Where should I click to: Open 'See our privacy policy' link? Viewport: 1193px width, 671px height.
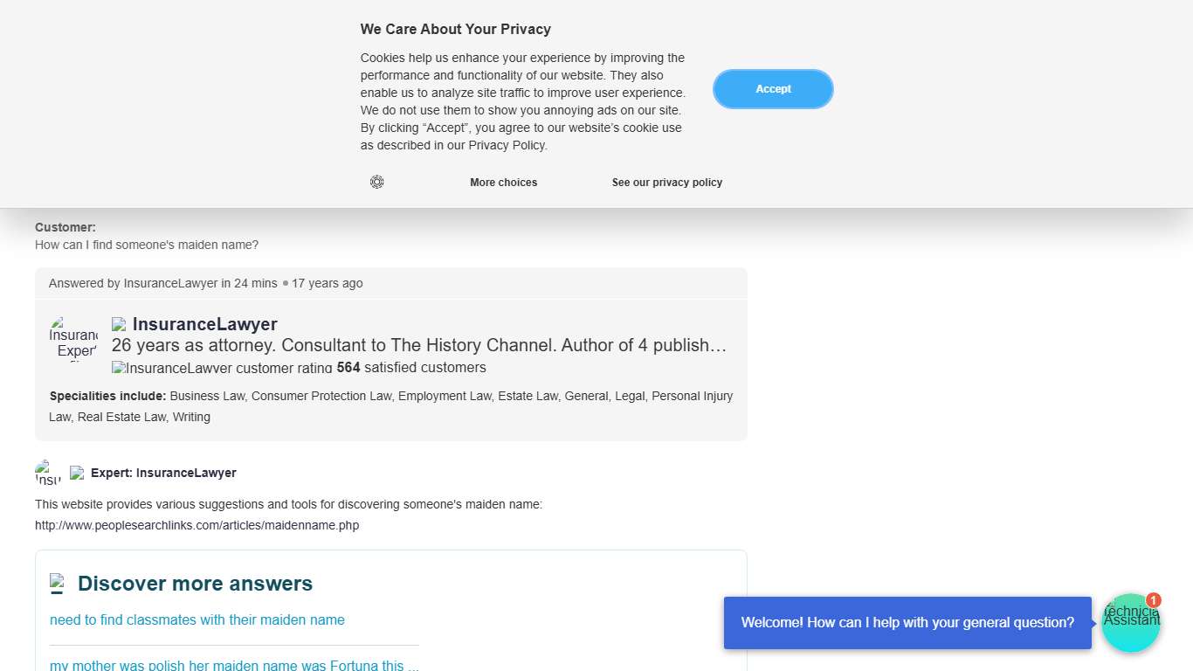(x=667, y=183)
